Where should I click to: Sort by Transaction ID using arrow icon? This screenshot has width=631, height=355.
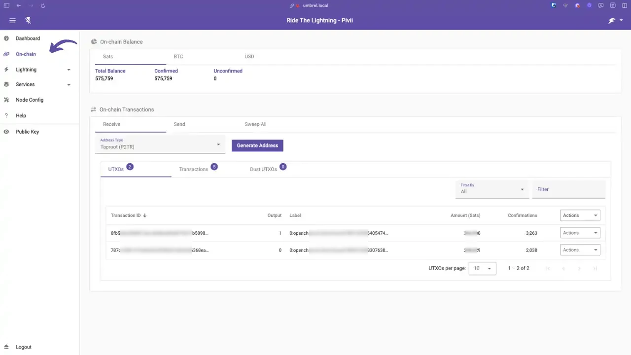[x=145, y=215]
